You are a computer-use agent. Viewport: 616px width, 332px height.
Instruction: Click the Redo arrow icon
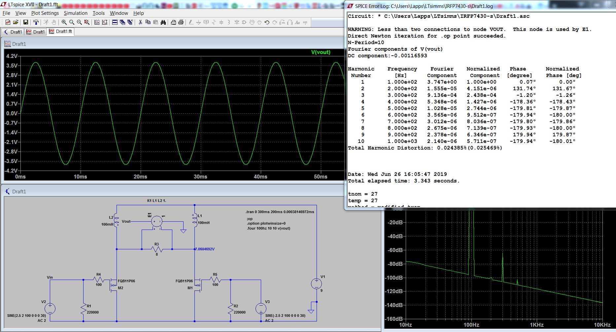coord(275,22)
